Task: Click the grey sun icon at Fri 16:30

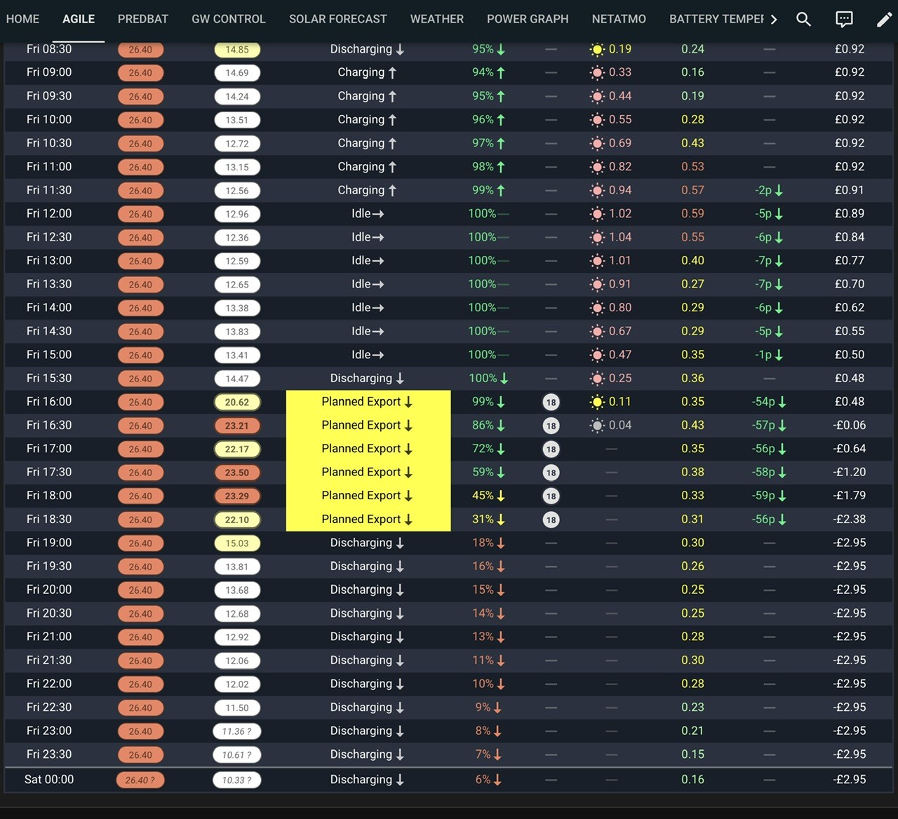Action: click(596, 426)
